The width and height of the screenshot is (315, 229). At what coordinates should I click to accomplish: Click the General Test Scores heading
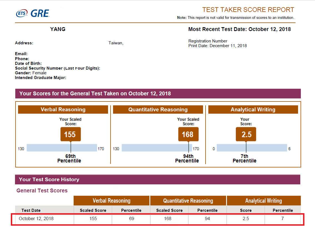42,190
